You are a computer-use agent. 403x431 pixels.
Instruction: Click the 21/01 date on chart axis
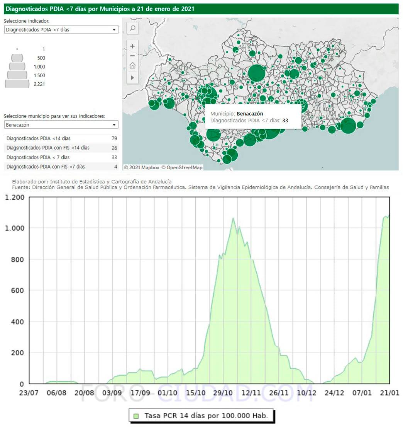coord(390,393)
